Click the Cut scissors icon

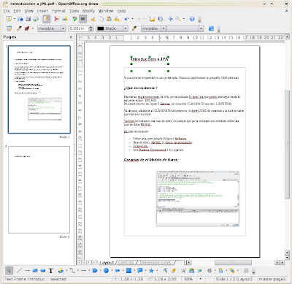[93, 19]
